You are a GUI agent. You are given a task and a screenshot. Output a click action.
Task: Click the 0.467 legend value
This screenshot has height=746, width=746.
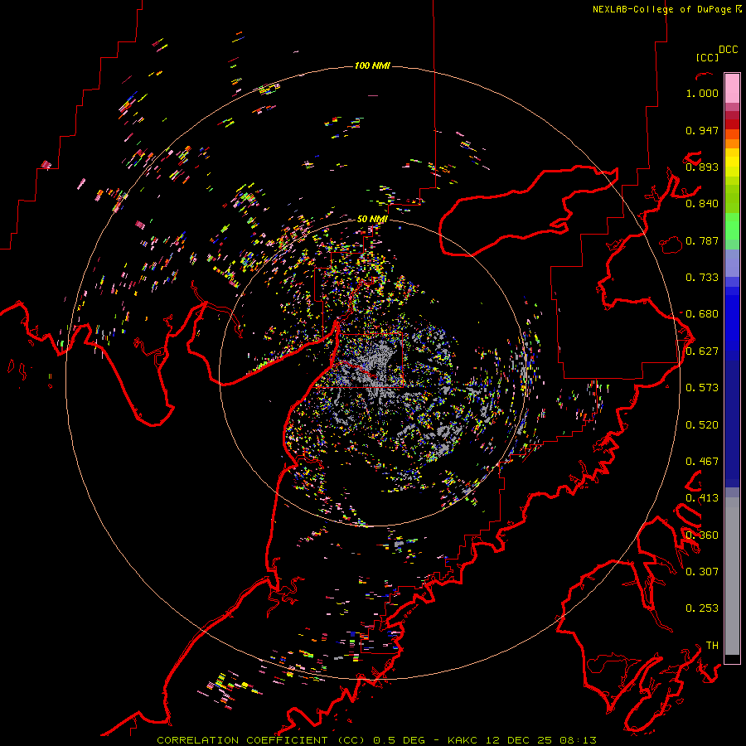702,462
